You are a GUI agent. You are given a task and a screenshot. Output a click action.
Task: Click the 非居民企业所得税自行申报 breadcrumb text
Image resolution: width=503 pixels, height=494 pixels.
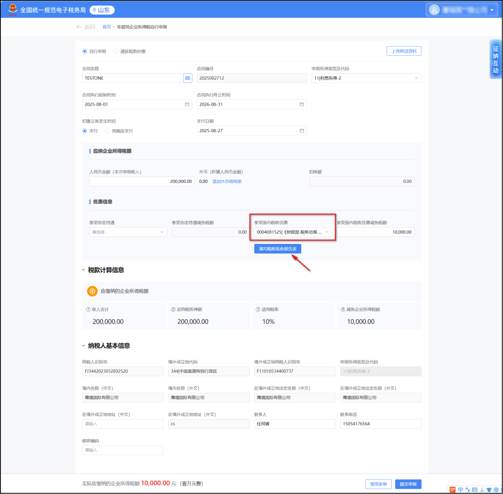point(142,27)
